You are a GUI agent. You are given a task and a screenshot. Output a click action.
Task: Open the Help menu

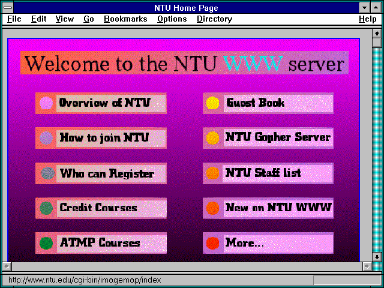(368, 19)
